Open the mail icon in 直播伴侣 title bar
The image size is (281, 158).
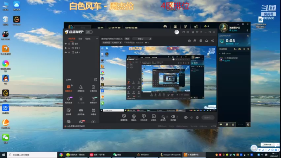[x=183, y=32]
